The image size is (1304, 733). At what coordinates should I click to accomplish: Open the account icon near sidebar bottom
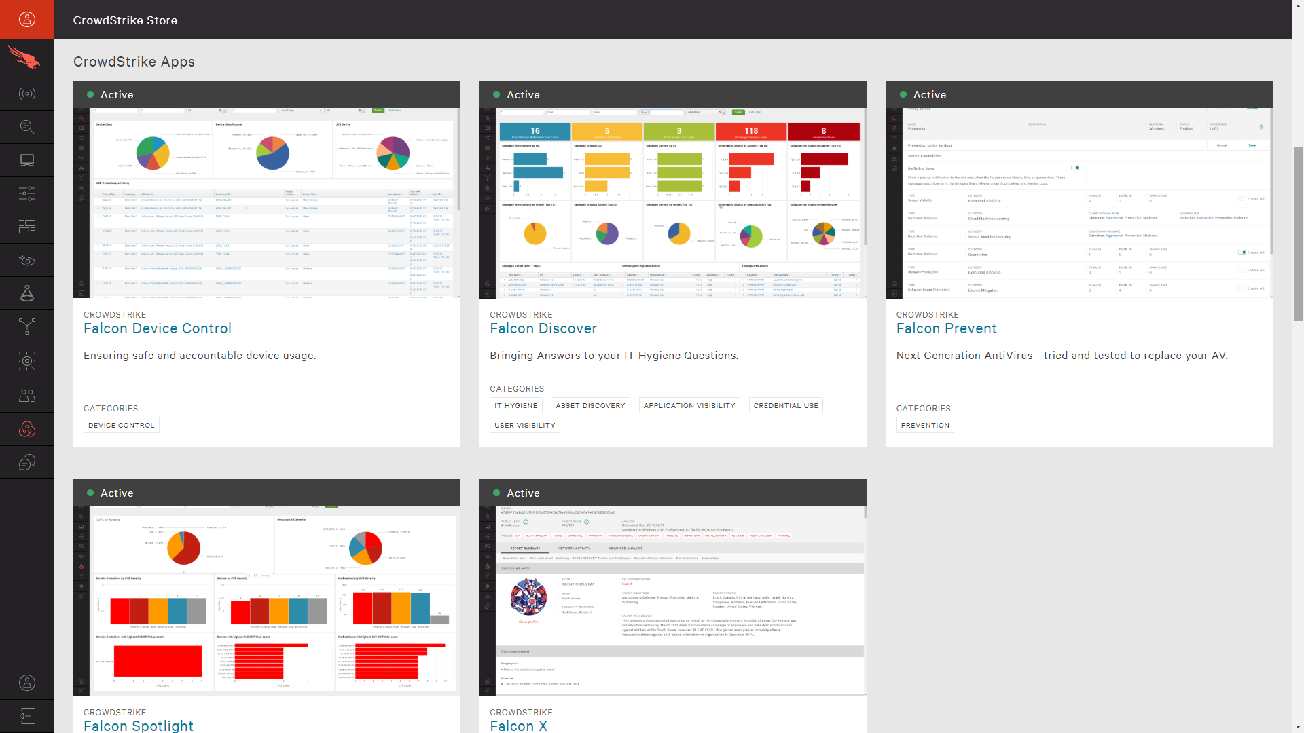pyautogui.click(x=27, y=683)
